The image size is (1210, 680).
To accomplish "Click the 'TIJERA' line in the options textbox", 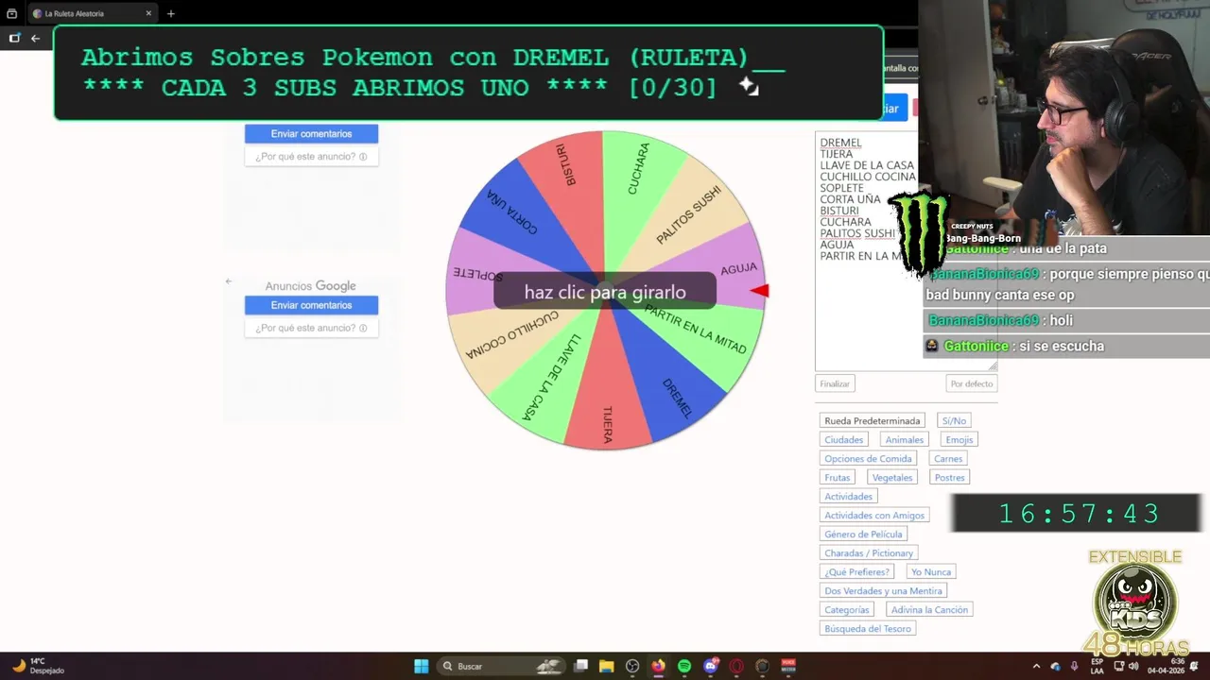I will click(836, 154).
